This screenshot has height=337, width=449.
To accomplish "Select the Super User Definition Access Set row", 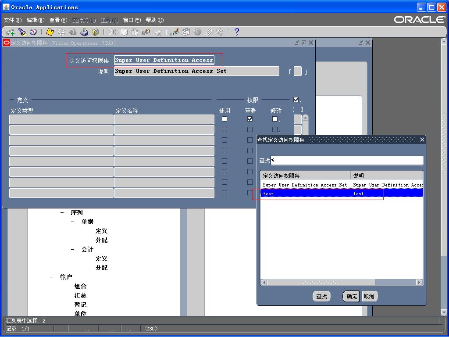I will [342, 185].
